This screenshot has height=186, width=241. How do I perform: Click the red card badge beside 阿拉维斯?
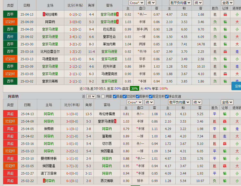pos(44,14)
